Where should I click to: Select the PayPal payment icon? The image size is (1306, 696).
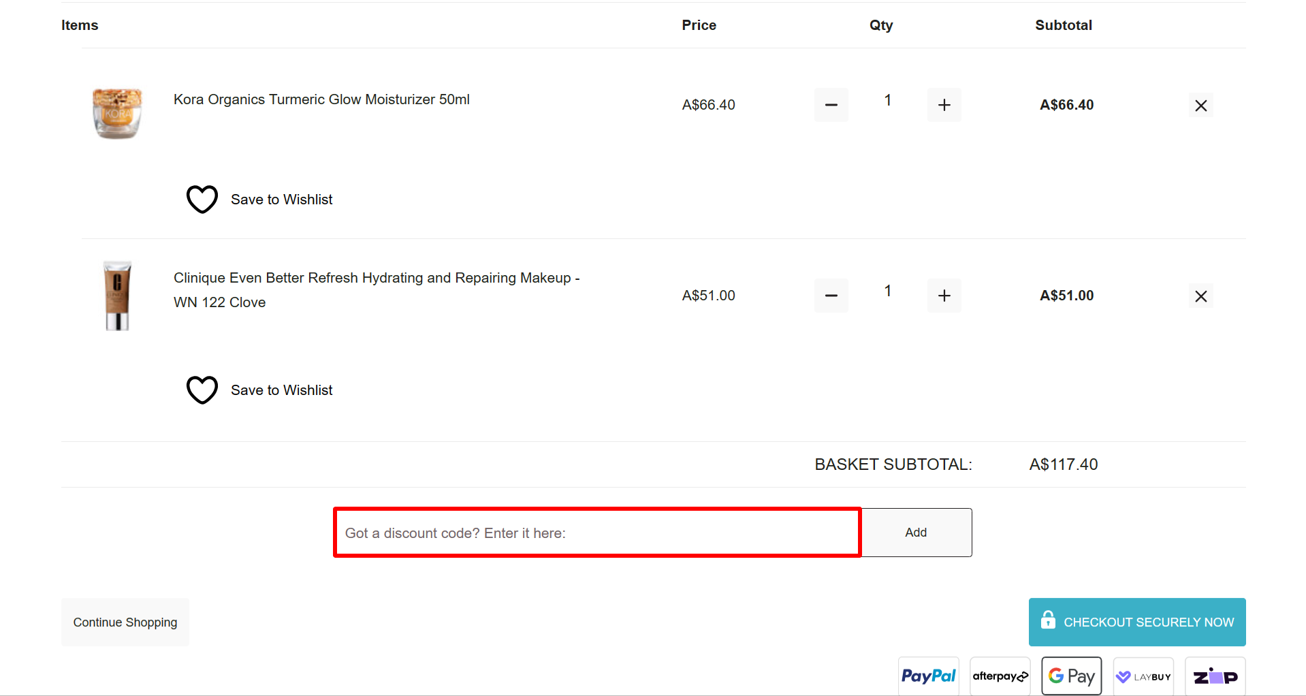point(927,676)
